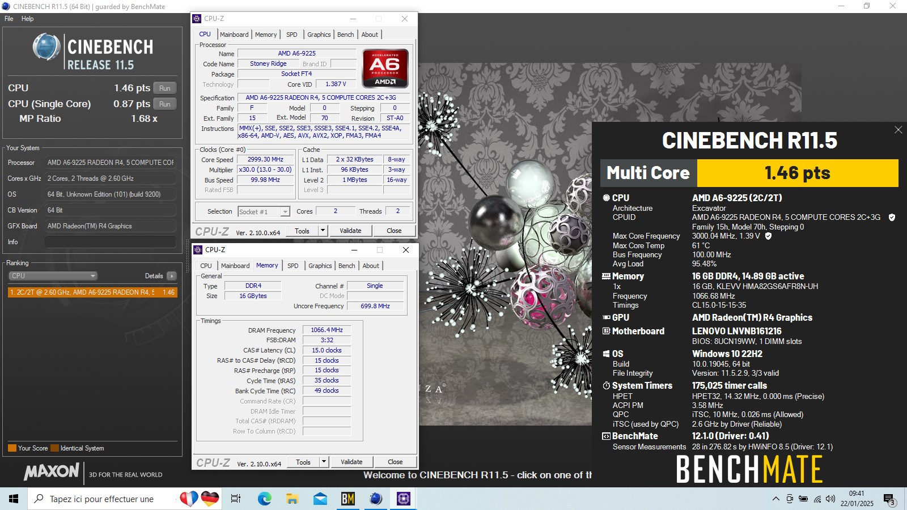Click Tools button in bottom CPU-Z window

[x=303, y=462]
